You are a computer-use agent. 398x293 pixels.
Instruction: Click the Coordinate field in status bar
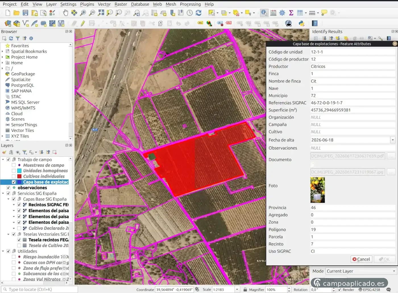(174, 290)
